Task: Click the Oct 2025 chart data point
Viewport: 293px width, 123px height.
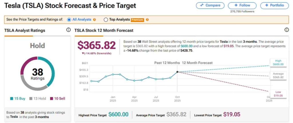Action: pos(177,72)
